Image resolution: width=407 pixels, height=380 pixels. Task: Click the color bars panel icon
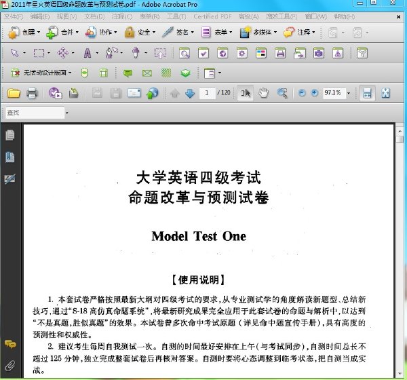pos(261,53)
